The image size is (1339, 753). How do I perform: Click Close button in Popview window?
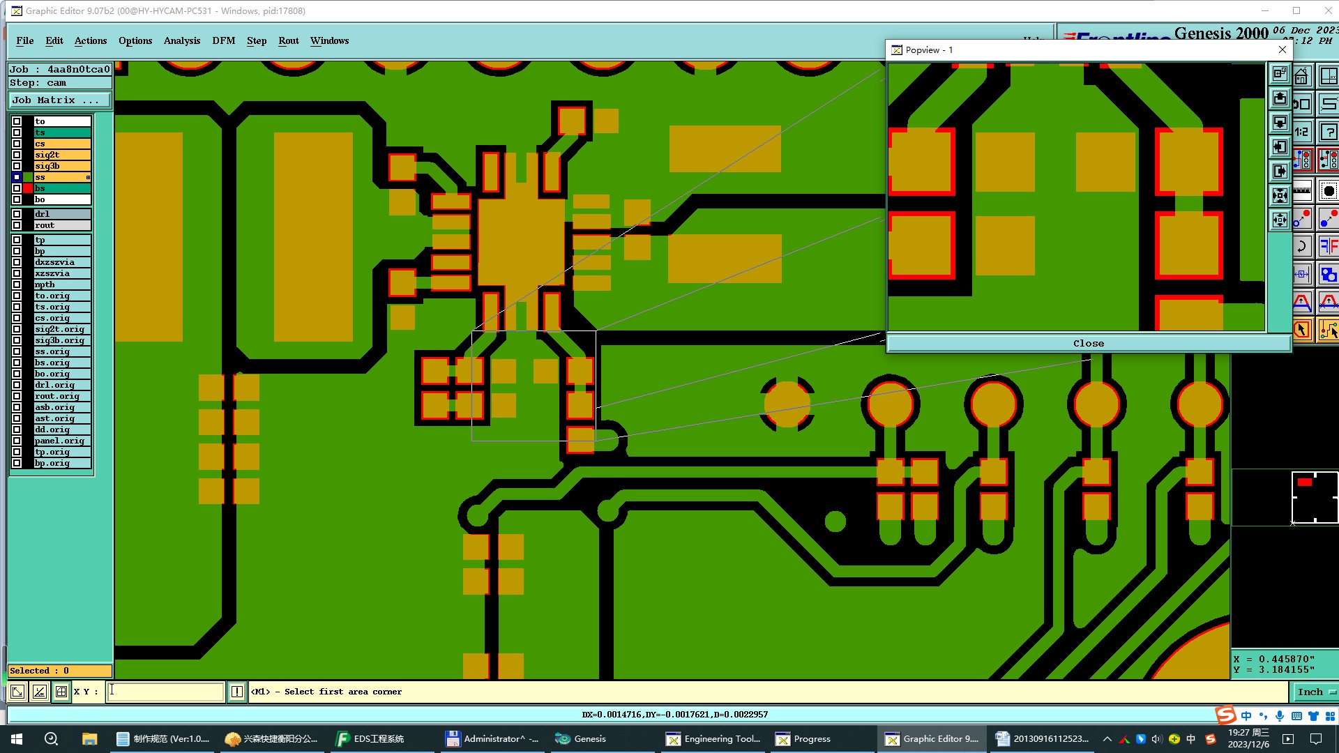1088,343
